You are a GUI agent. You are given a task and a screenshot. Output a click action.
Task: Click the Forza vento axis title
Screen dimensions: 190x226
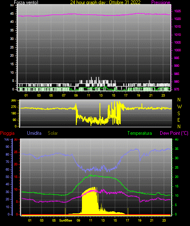(26, 2)
